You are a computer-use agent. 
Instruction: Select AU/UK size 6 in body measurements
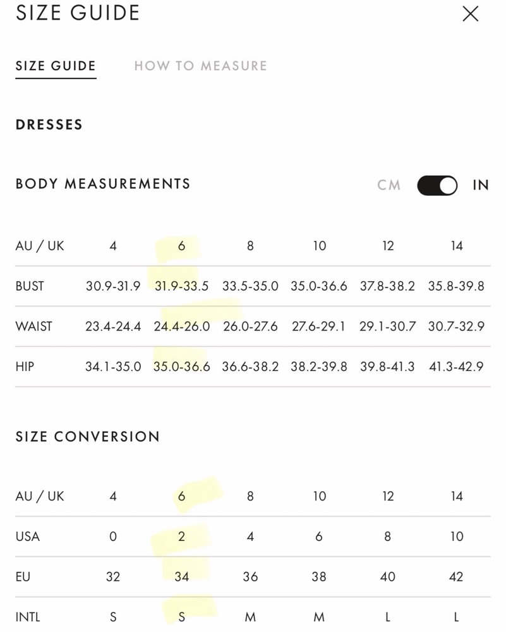(x=182, y=245)
